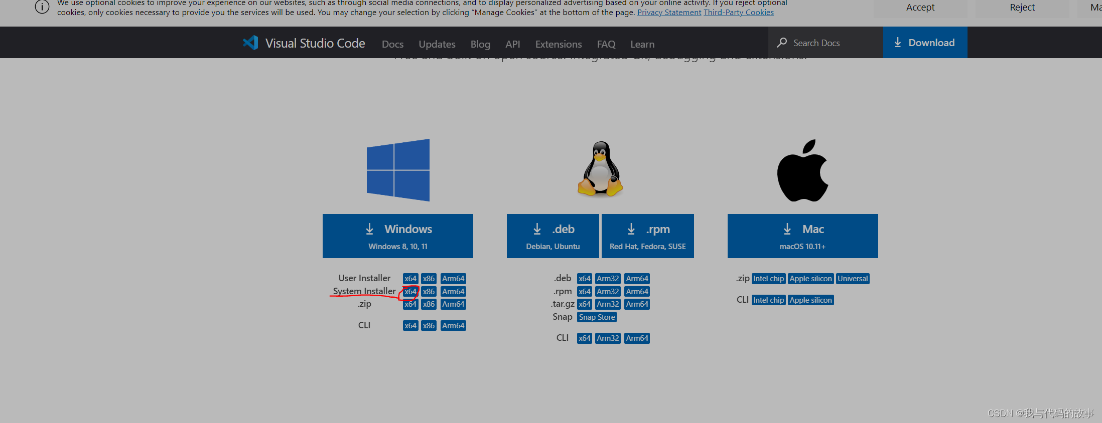Image resolution: width=1102 pixels, height=423 pixels.
Task: Select Linux CLI x64 download
Action: point(585,338)
